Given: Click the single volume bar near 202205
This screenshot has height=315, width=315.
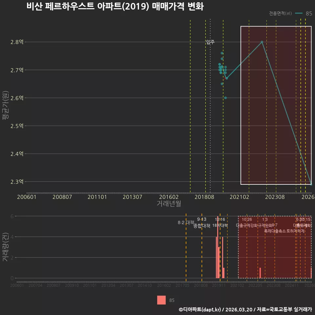Looking at the screenshot, I should (x=260, y=273).
